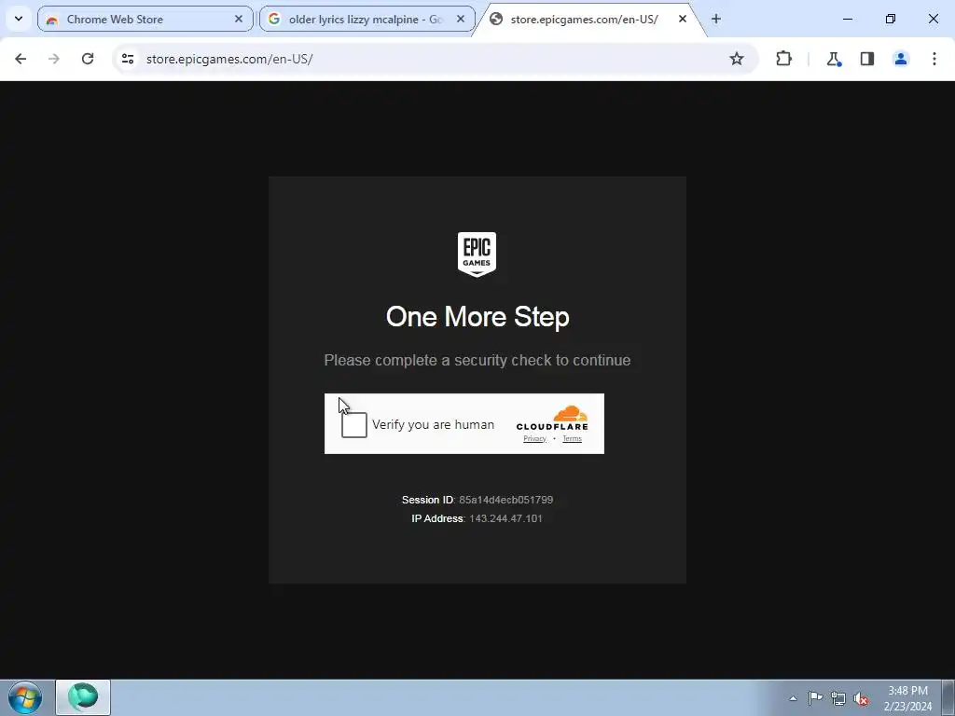Click the IP Address value 143.244.47.101
The width and height of the screenshot is (955, 716).
pos(505,518)
